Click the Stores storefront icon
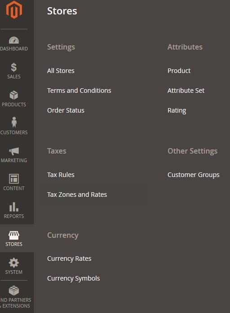Image resolution: width=230 pixels, height=313 pixels. pos(14,235)
